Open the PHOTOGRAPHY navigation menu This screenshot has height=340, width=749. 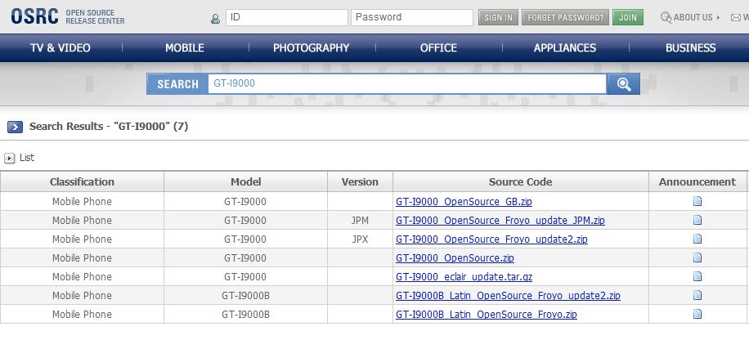click(x=311, y=47)
